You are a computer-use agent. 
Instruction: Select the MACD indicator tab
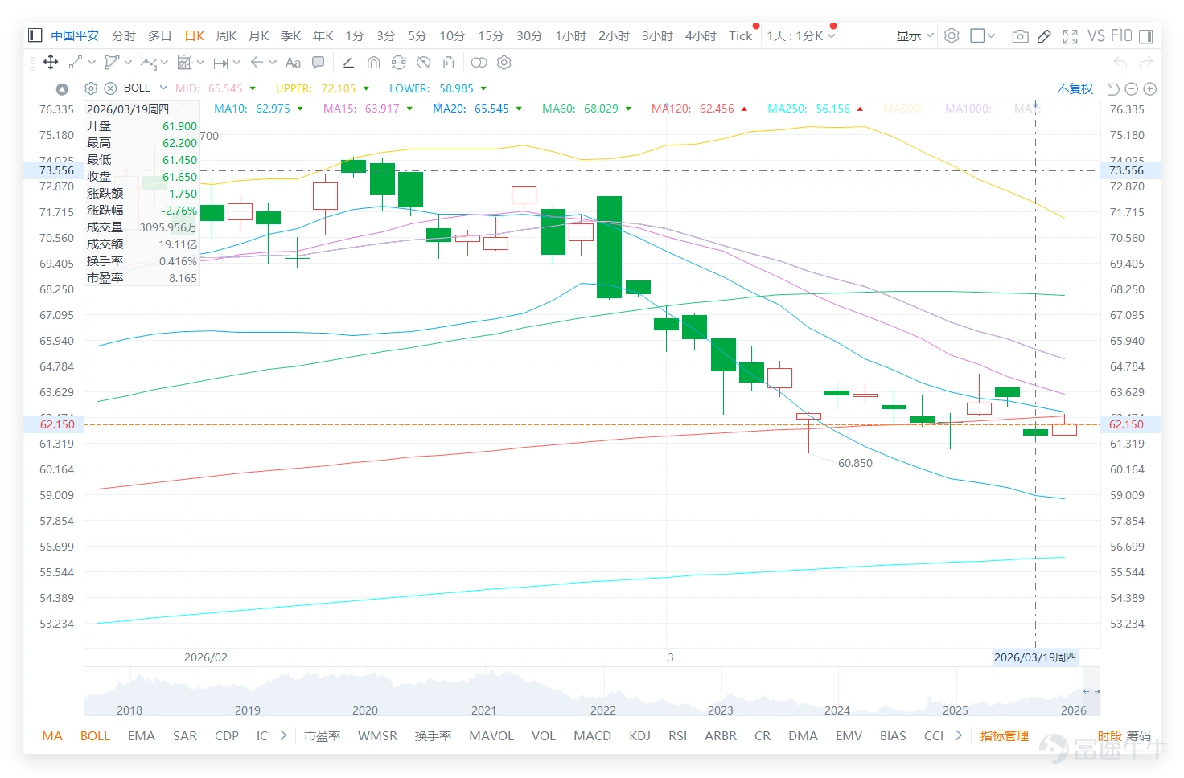592,735
